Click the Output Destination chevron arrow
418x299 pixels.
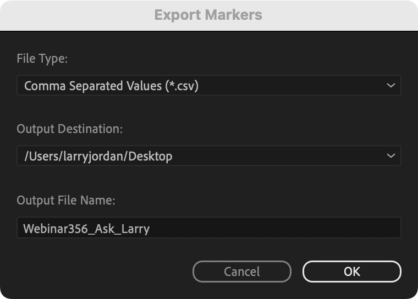(x=391, y=156)
